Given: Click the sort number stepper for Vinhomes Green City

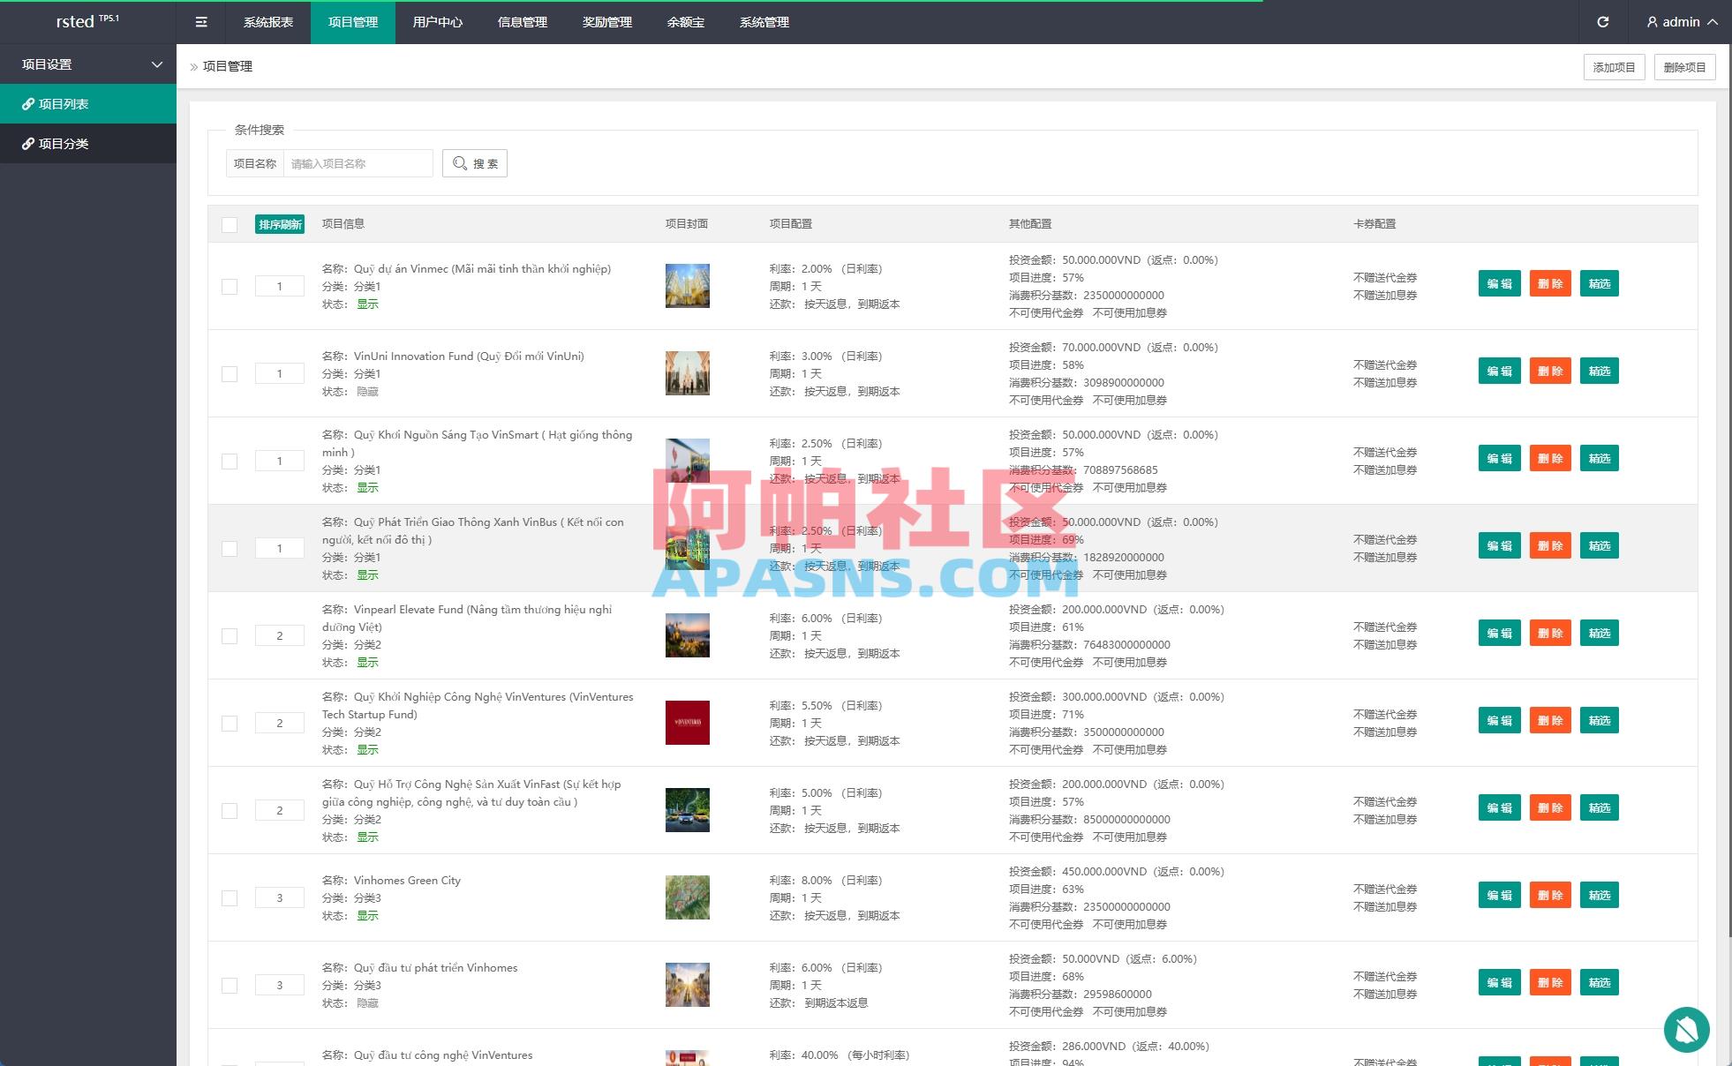Looking at the screenshot, I should click(279, 897).
